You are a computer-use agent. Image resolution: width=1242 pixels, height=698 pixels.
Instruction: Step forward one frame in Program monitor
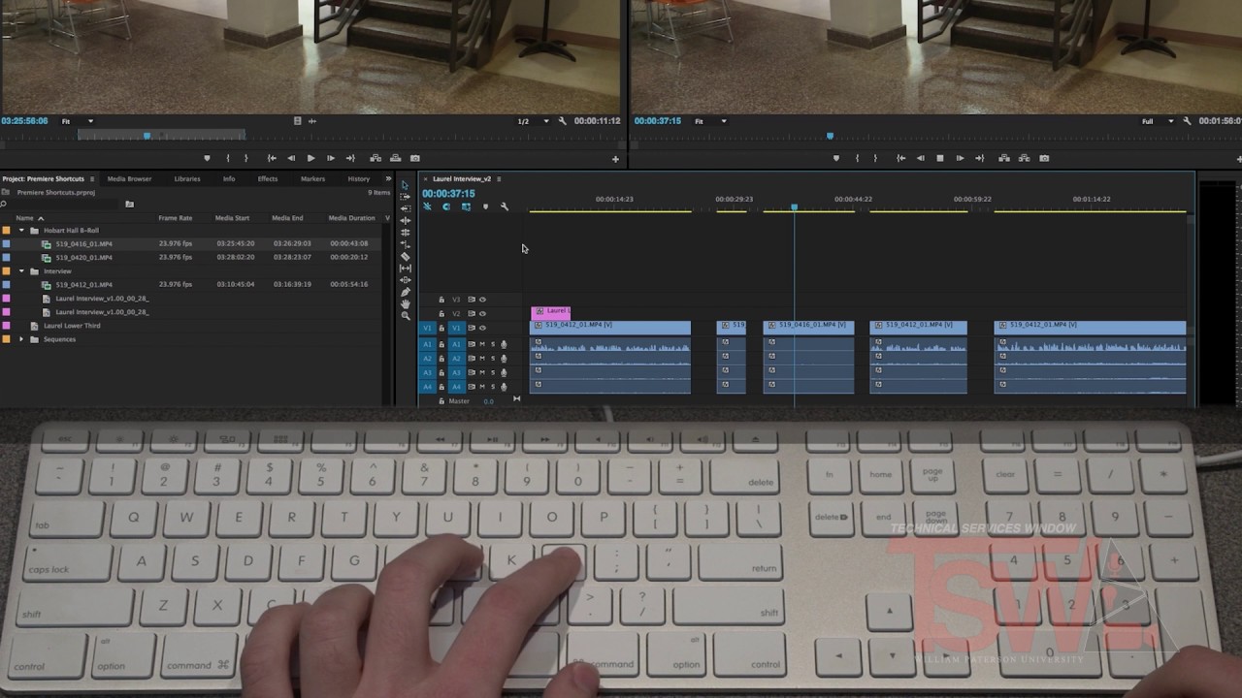click(960, 158)
